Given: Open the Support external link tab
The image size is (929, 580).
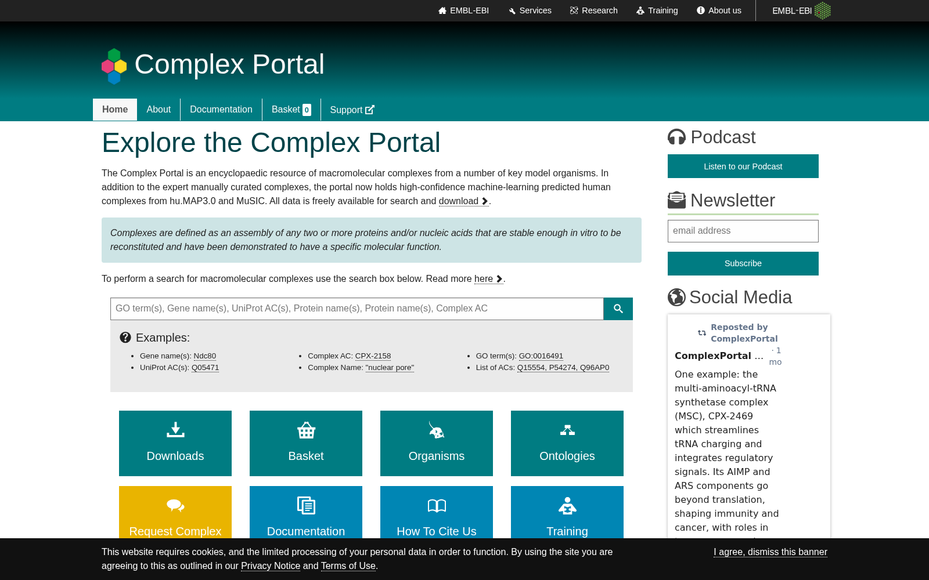Looking at the screenshot, I should point(352,110).
